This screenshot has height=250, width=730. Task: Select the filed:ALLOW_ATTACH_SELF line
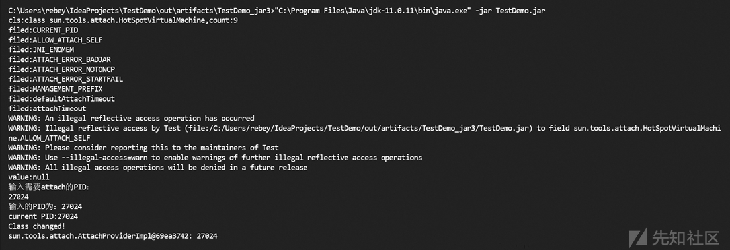pyautogui.click(x=56, y=40)
